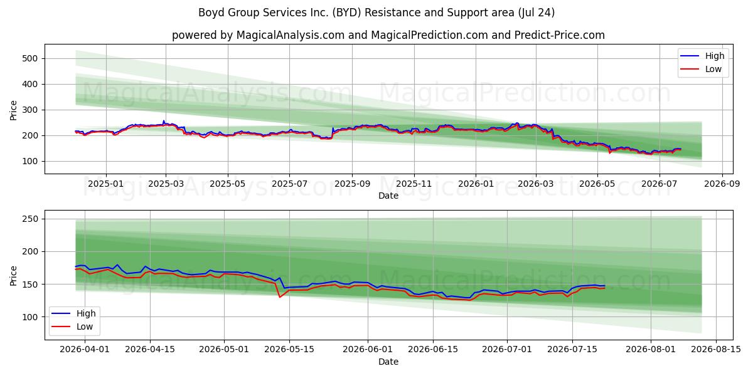The width and height of the screenshot is (753, 376).
Task: Click the '2025-09' tick label on top chart
Action: tap(351, 185)
